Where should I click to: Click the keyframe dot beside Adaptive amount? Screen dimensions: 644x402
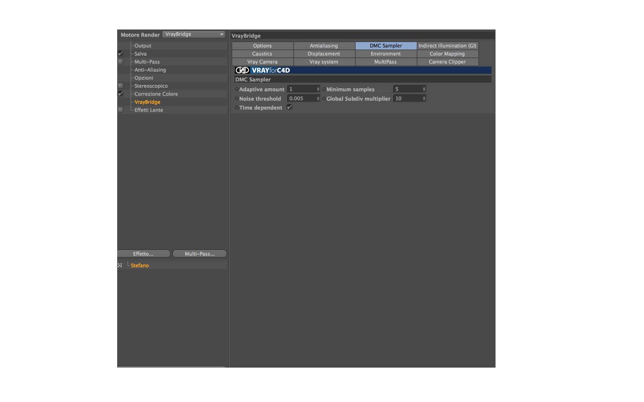click(x=237, y=89)
